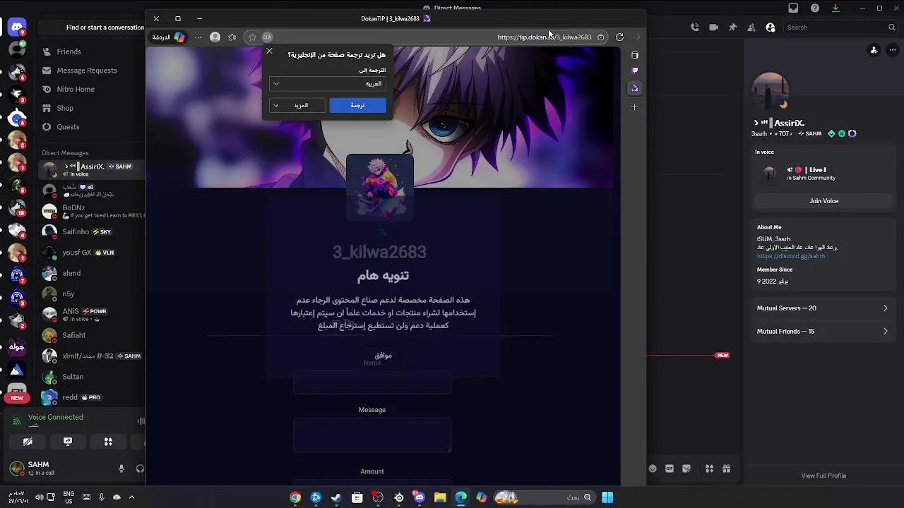Click Join Voice button
Viewport: 904px width, 508px height.
pos(823,201)
